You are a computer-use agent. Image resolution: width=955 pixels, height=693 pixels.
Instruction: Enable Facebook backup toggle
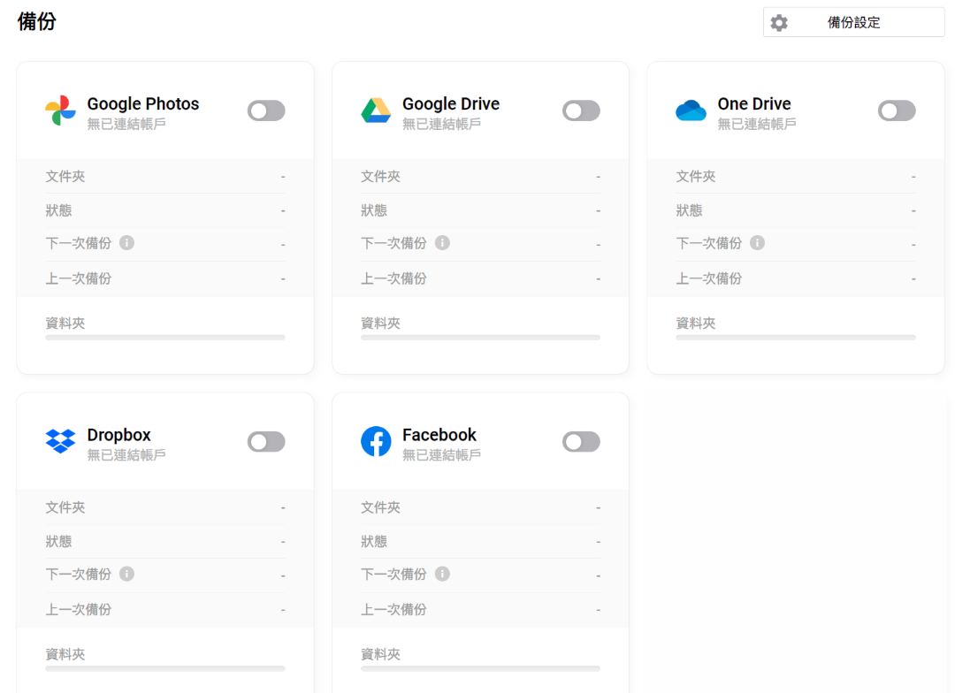[x=581, y=441]
